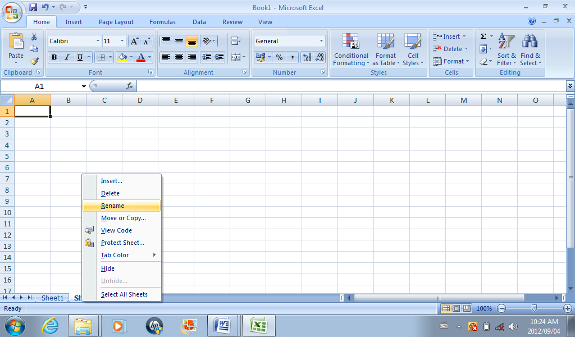Select the Percent Style icon

(x=279, y=57)
